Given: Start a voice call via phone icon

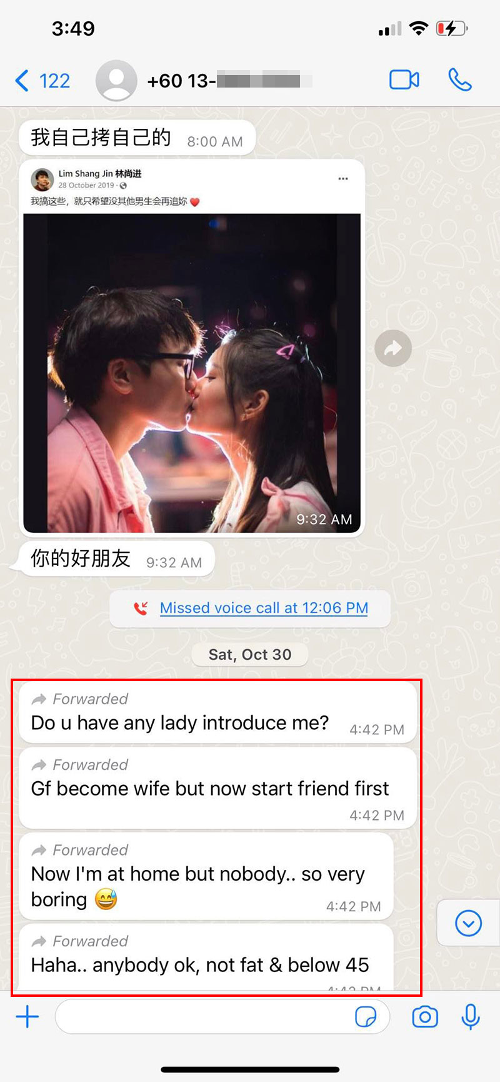Looking at the screenshot, I should click(x=460, y=80).
